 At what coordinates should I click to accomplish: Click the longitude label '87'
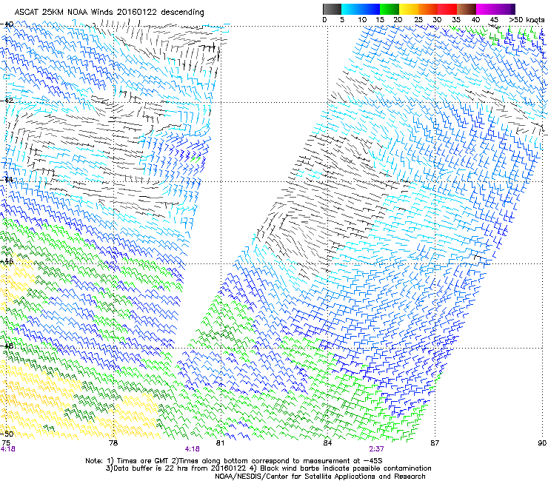(x=435, y=443)
